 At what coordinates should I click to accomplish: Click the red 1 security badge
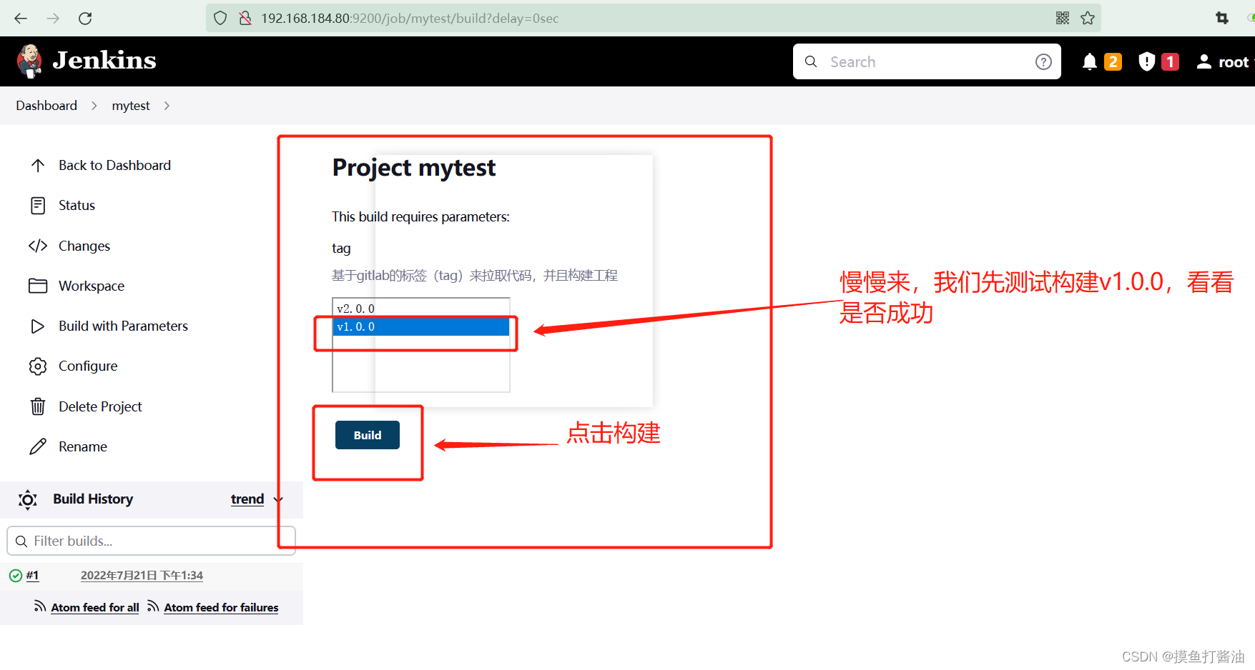1170,62
